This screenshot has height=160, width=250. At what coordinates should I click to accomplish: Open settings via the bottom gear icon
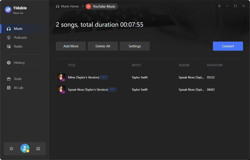pos(11,148)
